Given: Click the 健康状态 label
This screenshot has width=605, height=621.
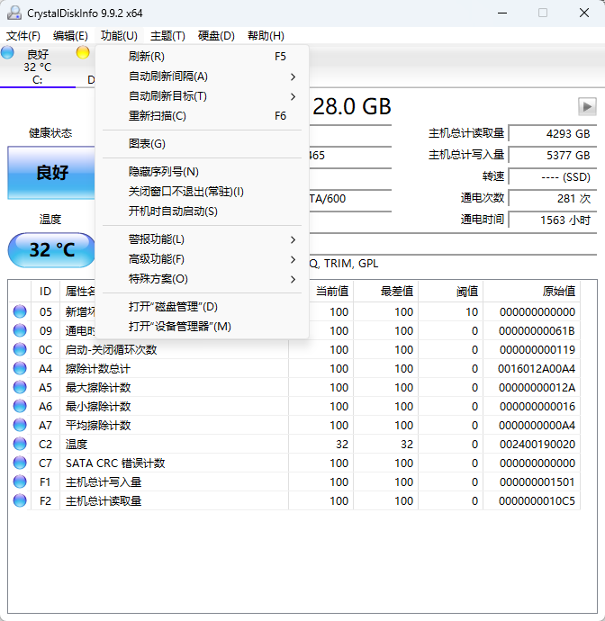Looking at the screenshot, I should [50, 132].
